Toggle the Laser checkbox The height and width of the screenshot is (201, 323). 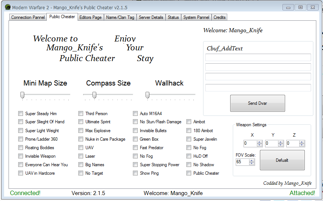point(81,156)
